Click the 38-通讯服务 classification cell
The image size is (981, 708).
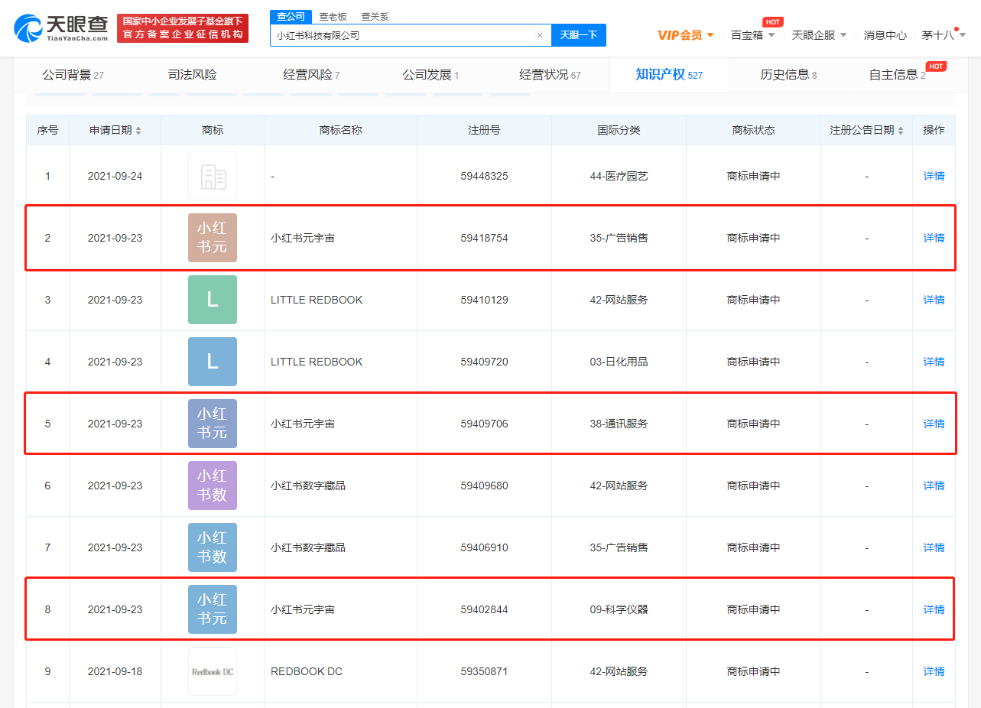click(x=619, y=424)
